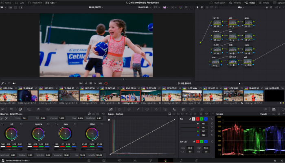This screenshot has width=285, height=163.
Task: Play the clip forward
Action: coord(95,83)
